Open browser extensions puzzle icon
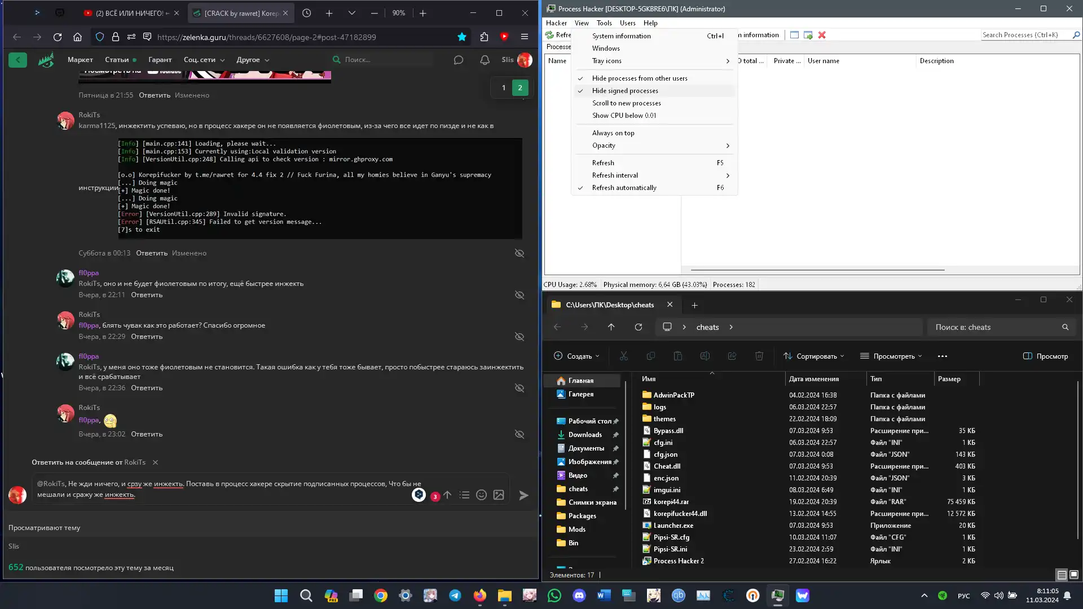The height and width of the screenshot is (609, 1083). click(484, 37)
